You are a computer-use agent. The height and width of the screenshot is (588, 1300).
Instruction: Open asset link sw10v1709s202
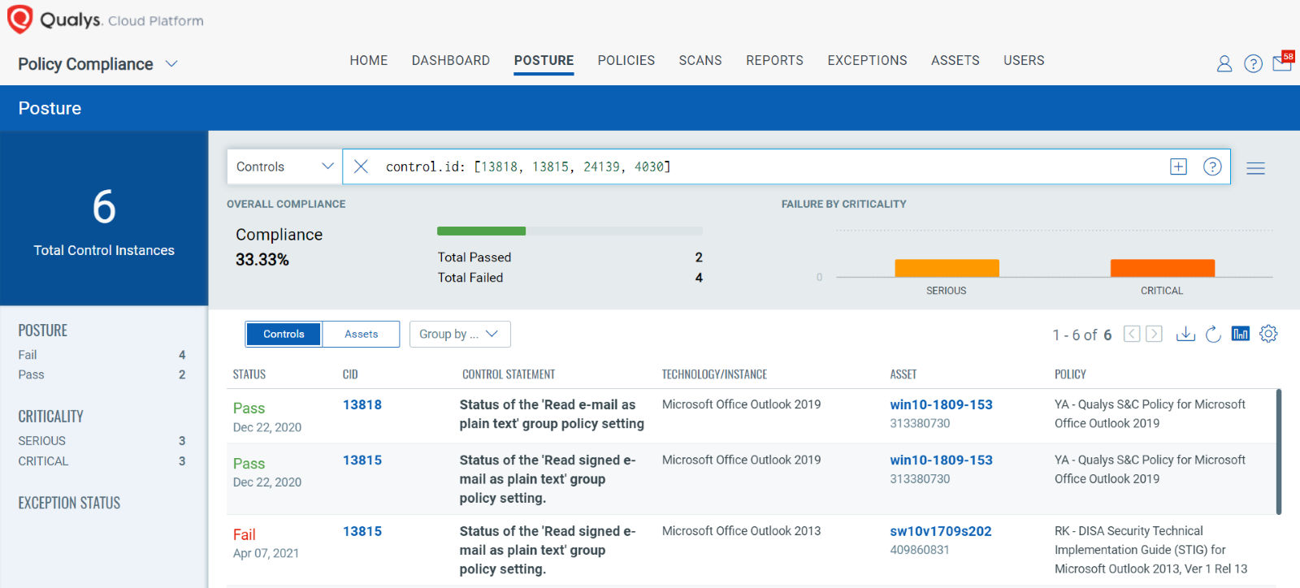[940, 531]
